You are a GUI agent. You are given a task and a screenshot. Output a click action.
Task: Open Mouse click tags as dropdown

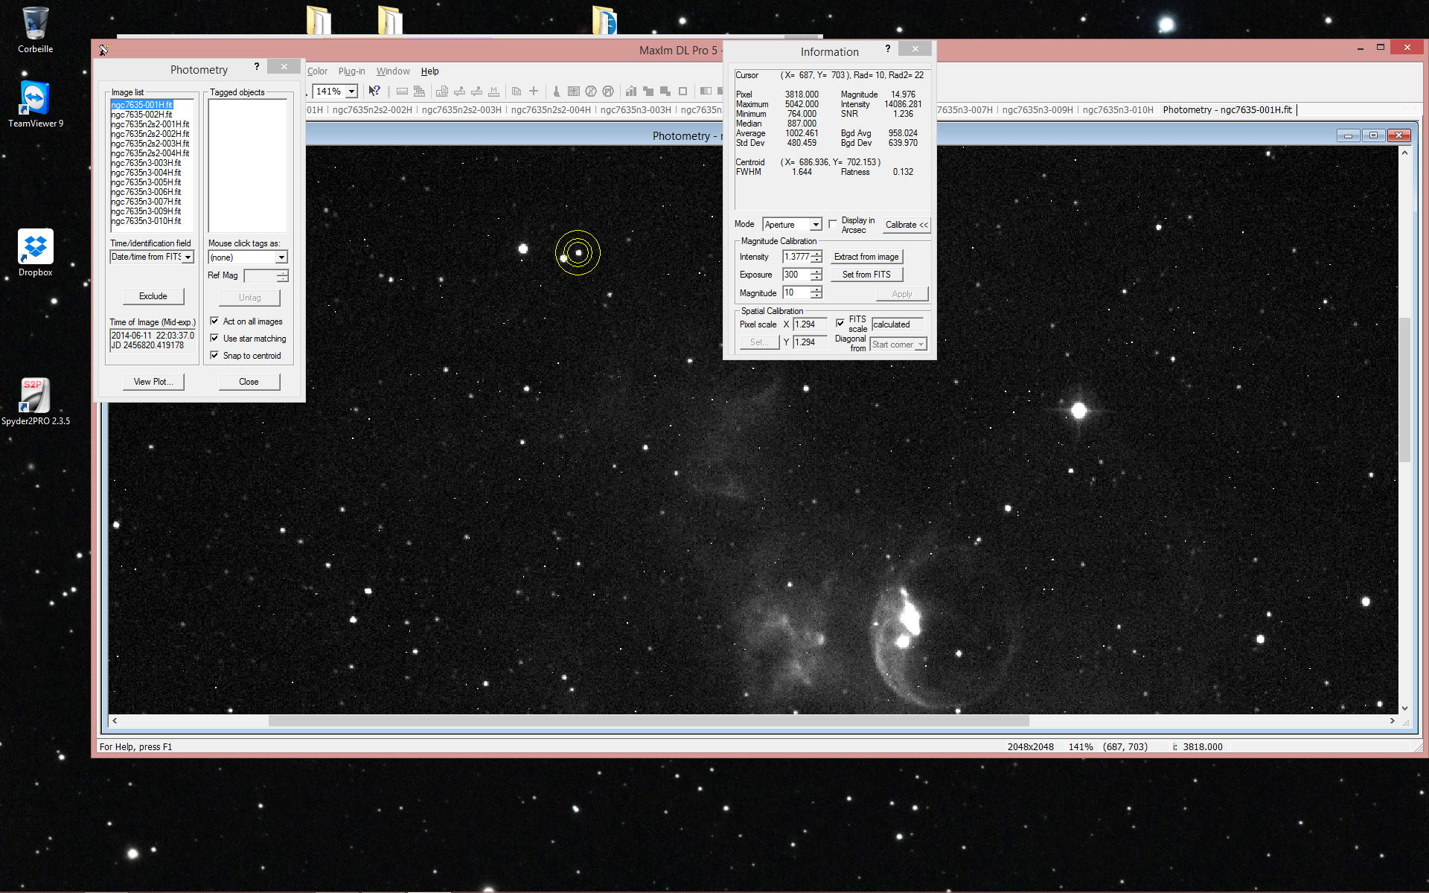pyautogui.click(x=281, y=257)
